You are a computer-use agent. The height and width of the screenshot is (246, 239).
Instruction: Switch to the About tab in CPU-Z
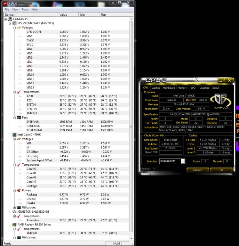pyautogui.click(x=216, y=88)
